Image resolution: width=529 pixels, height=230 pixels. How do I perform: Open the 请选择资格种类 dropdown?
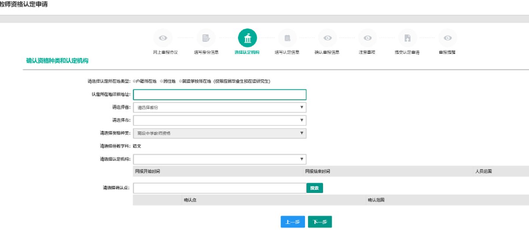pos(219,133)
